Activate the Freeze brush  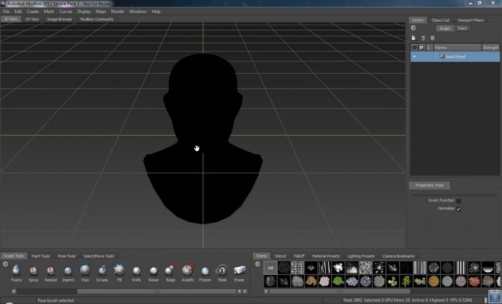click(x=205, y=271)
